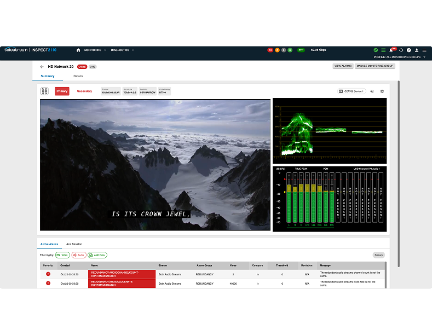Image resolution: width=432 pixels, height=335 pixels.
Task: Open the help question mark icon
Action: click(x=409, y=50)
